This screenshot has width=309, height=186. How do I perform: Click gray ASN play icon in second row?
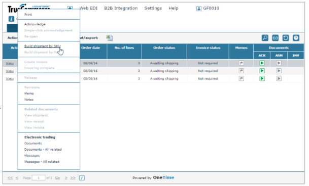[x=279, y=71]
